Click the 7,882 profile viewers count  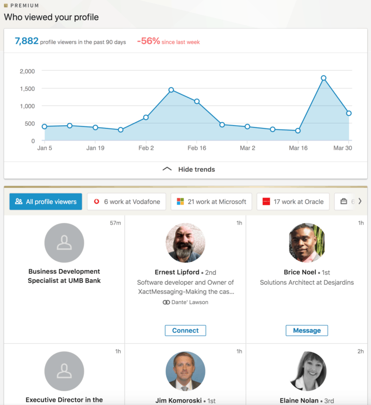pos(27,41)
